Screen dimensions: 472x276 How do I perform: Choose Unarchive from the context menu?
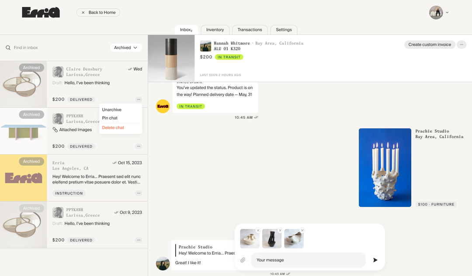(112, 110)
